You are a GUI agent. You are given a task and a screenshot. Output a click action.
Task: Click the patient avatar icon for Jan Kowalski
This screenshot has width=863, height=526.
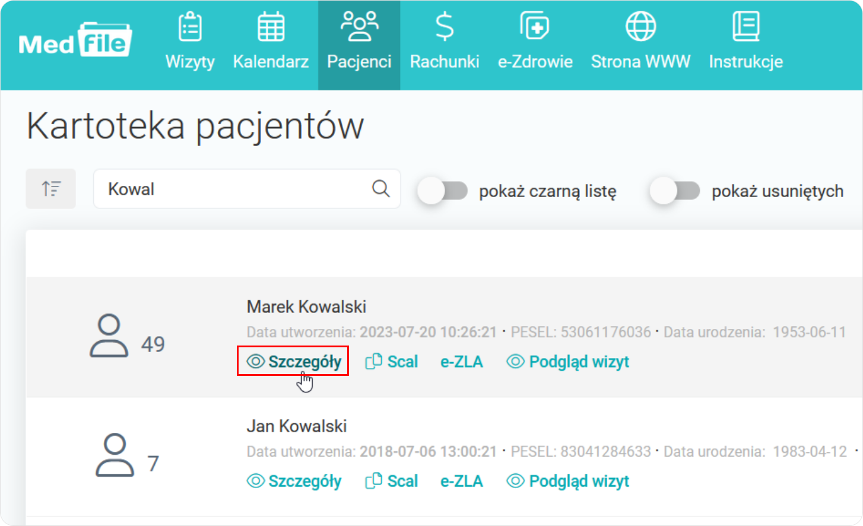point(115,455)
